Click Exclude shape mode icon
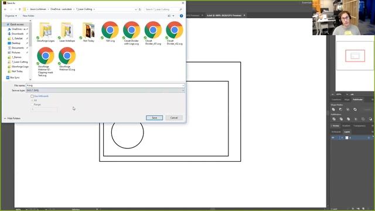This screenshot has height=211, width=375. [355, 110]
